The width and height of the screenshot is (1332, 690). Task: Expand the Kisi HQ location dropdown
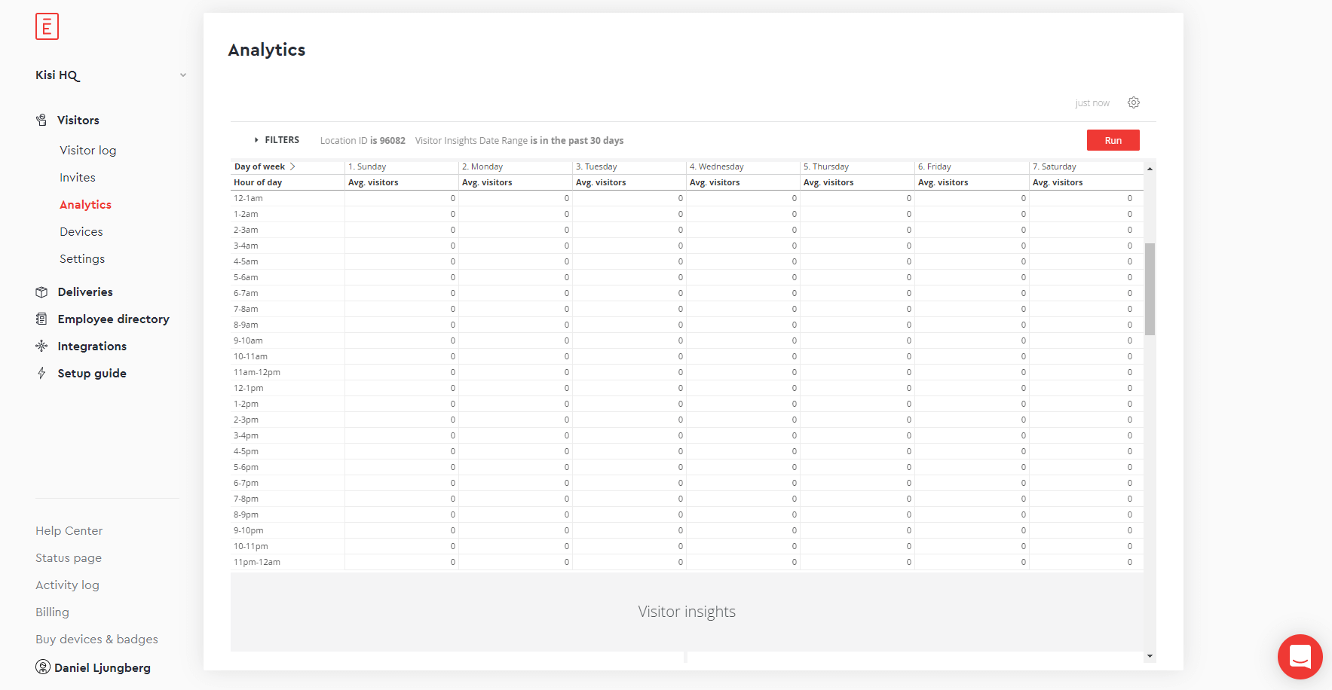tap(183, 75)
